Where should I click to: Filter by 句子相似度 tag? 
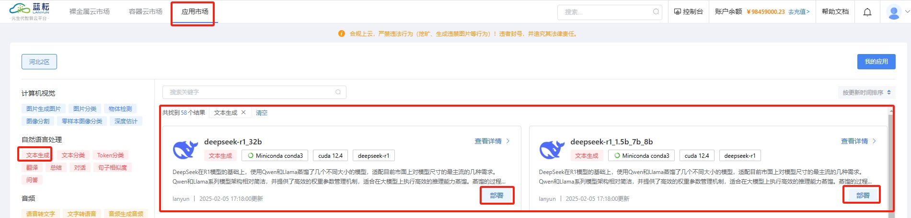pos(113,167)
